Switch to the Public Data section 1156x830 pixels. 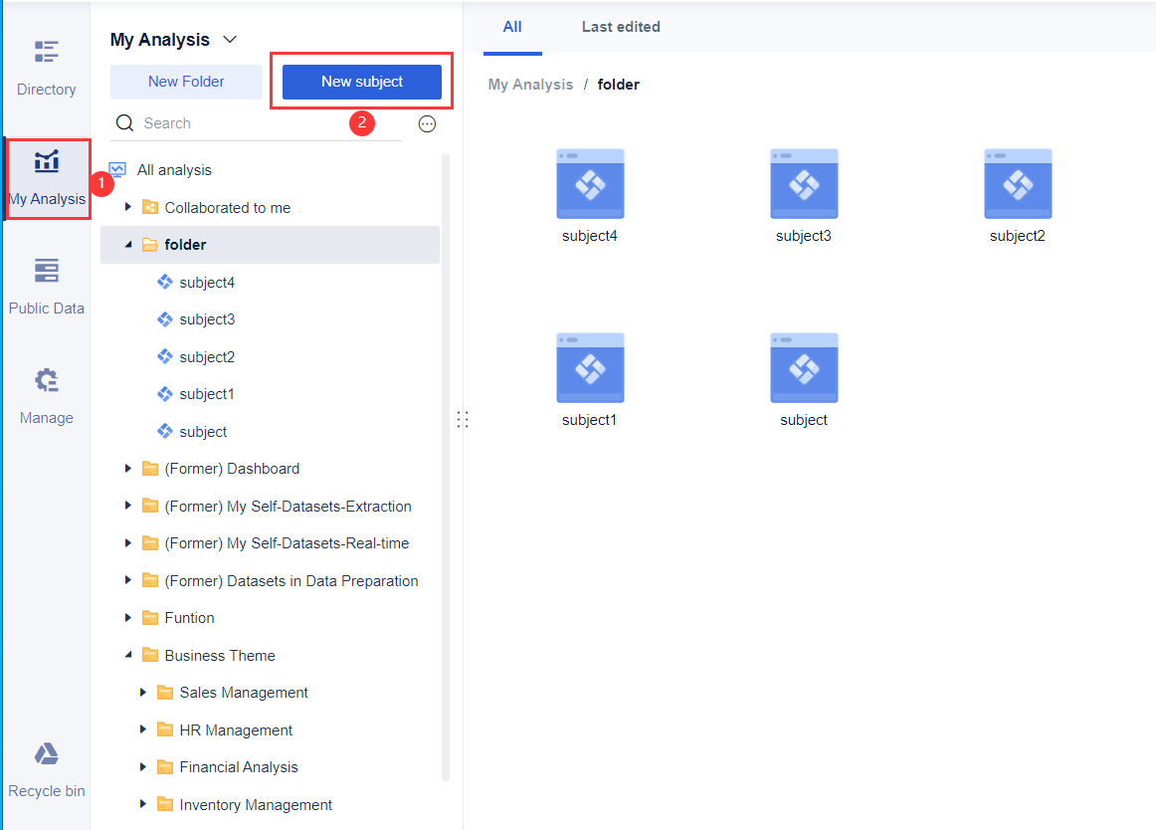[x=46, y=284]
